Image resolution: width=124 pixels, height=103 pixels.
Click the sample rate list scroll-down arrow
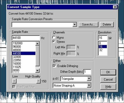click(x=37, y=70)
